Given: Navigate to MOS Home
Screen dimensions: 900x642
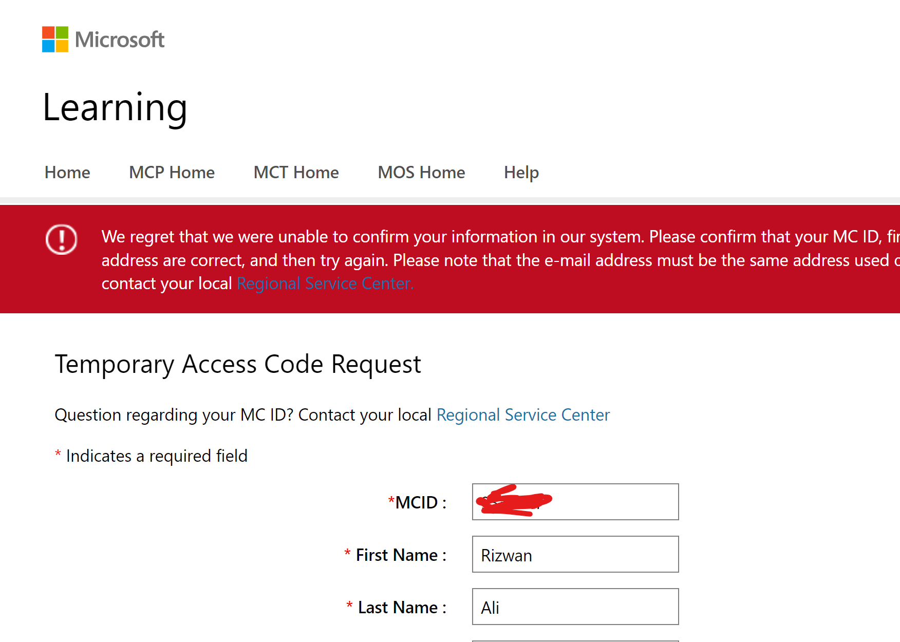Looking at the screenshot, I should [x=421, y=173].
